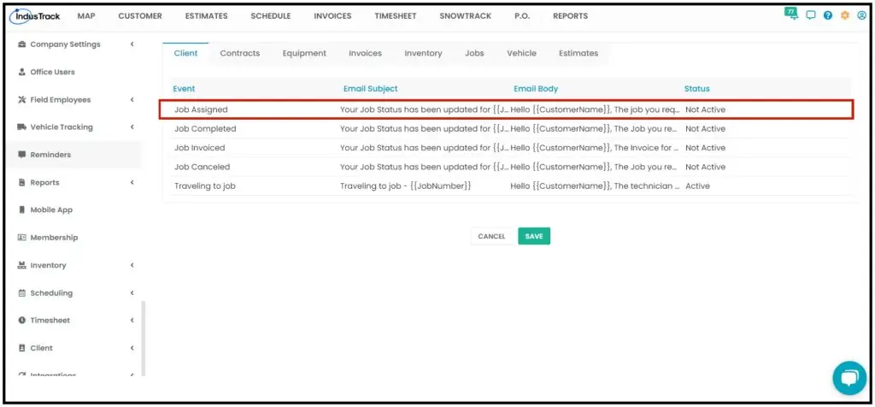This screenshot has height=407, width=875.
Task: Open the ESTIMATES menu in top bar
Action: point(207,16)
